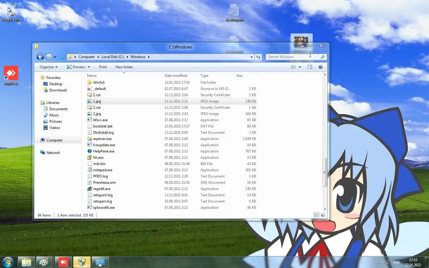Screen dimensions: 429x268
Task: Sort by the Name column header
Action: click(x=124, y=76)
